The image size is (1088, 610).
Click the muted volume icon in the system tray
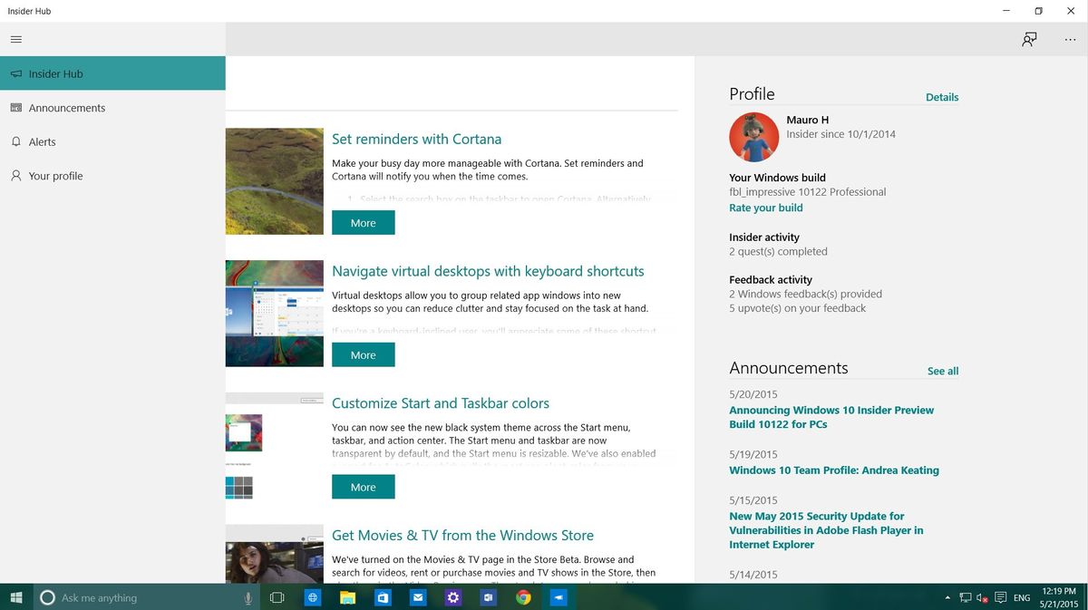coord(980,597)
